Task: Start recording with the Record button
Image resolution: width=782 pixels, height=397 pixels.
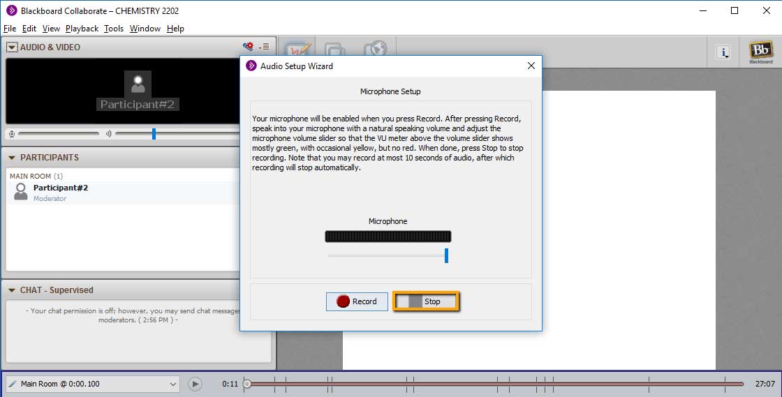Action: point(357,301)
